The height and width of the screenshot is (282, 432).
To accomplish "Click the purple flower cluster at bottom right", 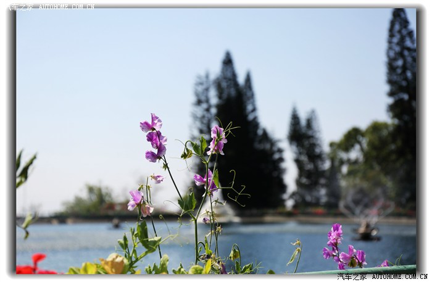I will pos(341,247).
